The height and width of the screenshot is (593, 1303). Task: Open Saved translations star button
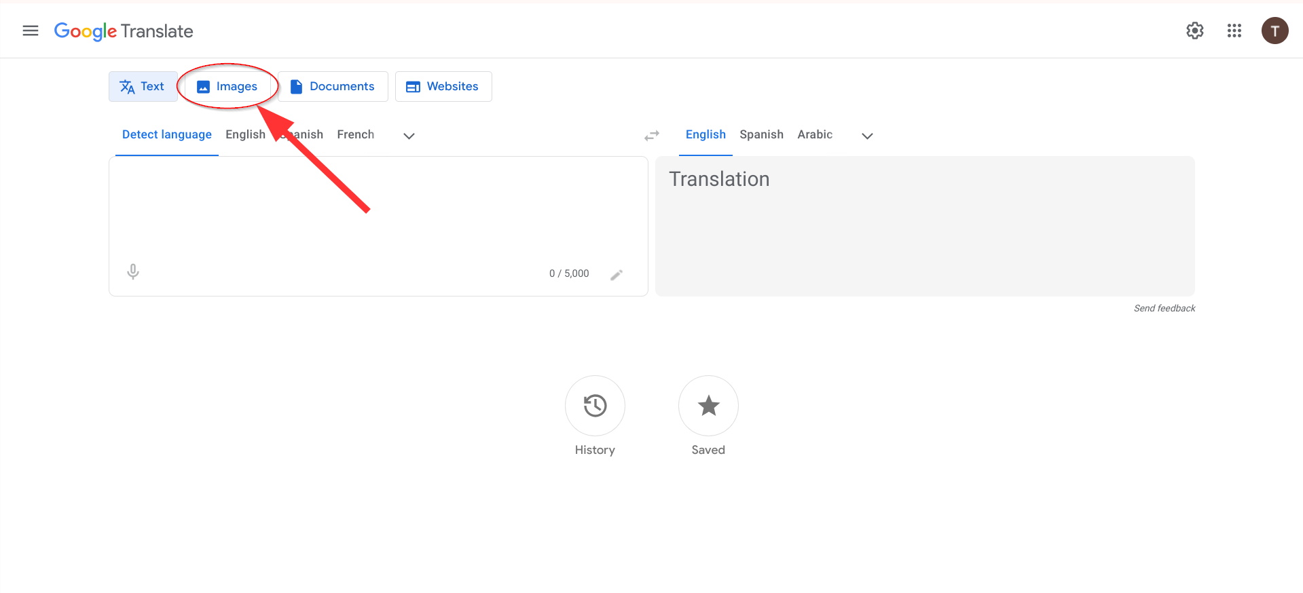pos(708,406)
